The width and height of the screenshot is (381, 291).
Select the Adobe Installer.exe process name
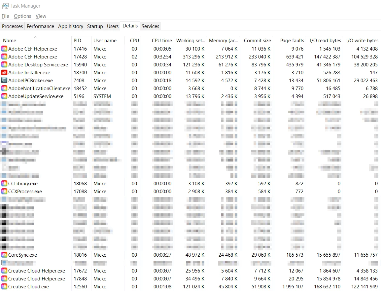click(x=29, y=73)
